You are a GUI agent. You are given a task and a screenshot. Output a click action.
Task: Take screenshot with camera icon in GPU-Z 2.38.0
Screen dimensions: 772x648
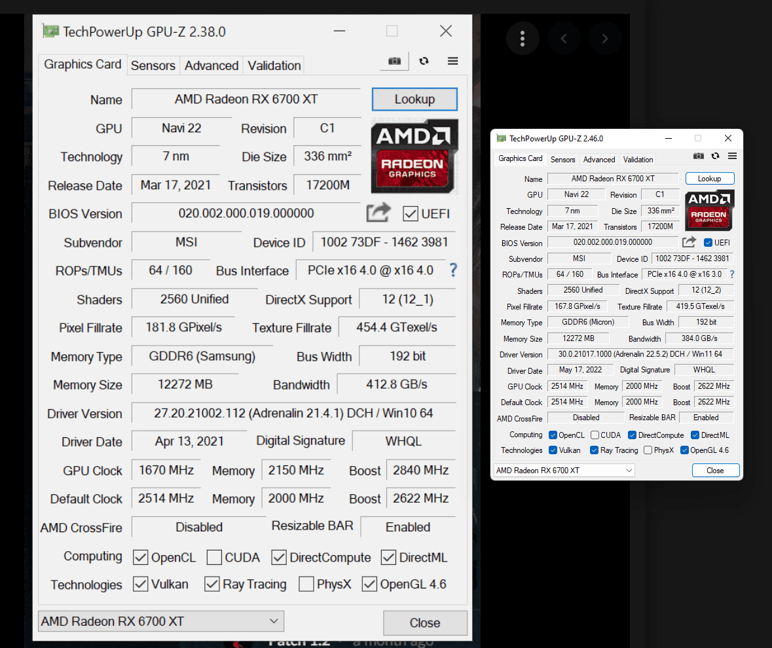(394, 61)
